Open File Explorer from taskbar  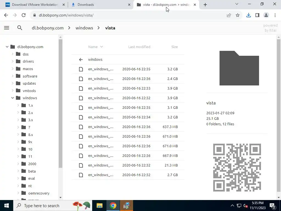99,206
